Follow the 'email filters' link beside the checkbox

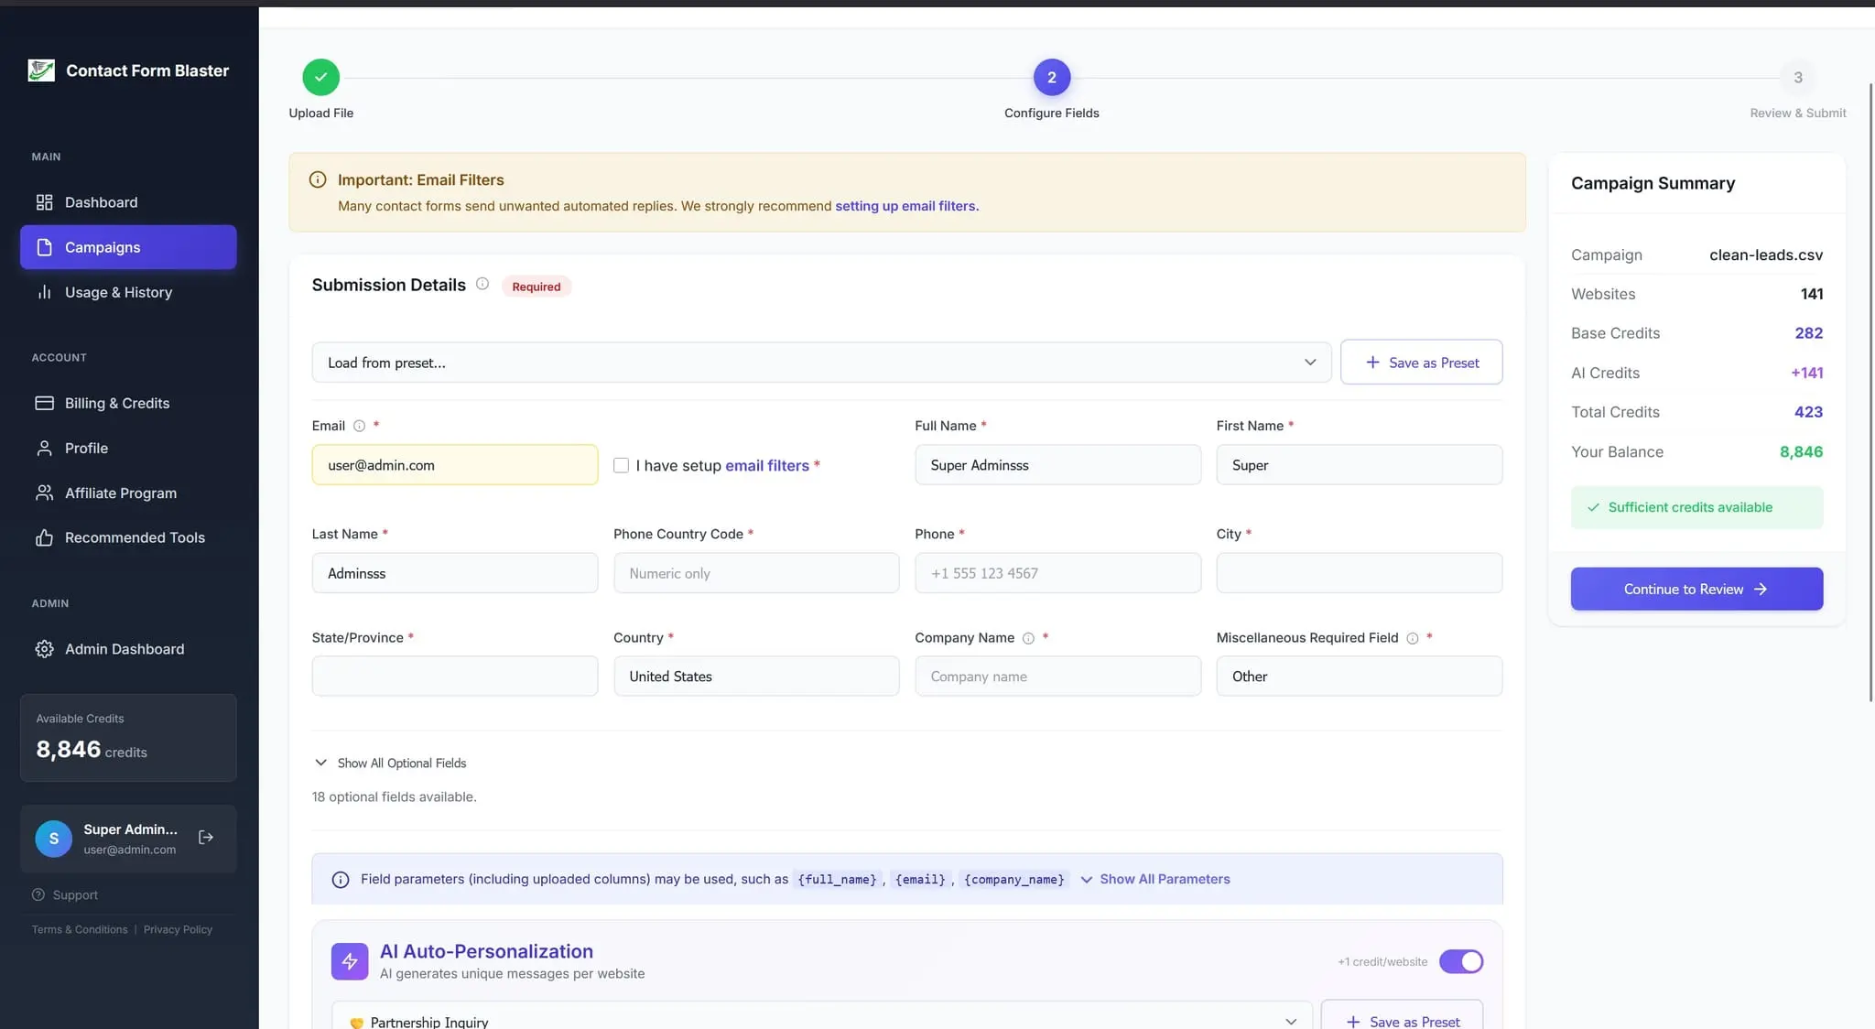[767, 465]
